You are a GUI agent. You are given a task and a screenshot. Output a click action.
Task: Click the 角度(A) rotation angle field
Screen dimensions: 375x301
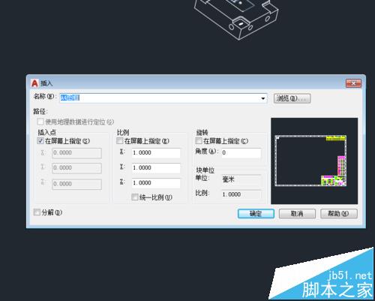coord(241,153)
